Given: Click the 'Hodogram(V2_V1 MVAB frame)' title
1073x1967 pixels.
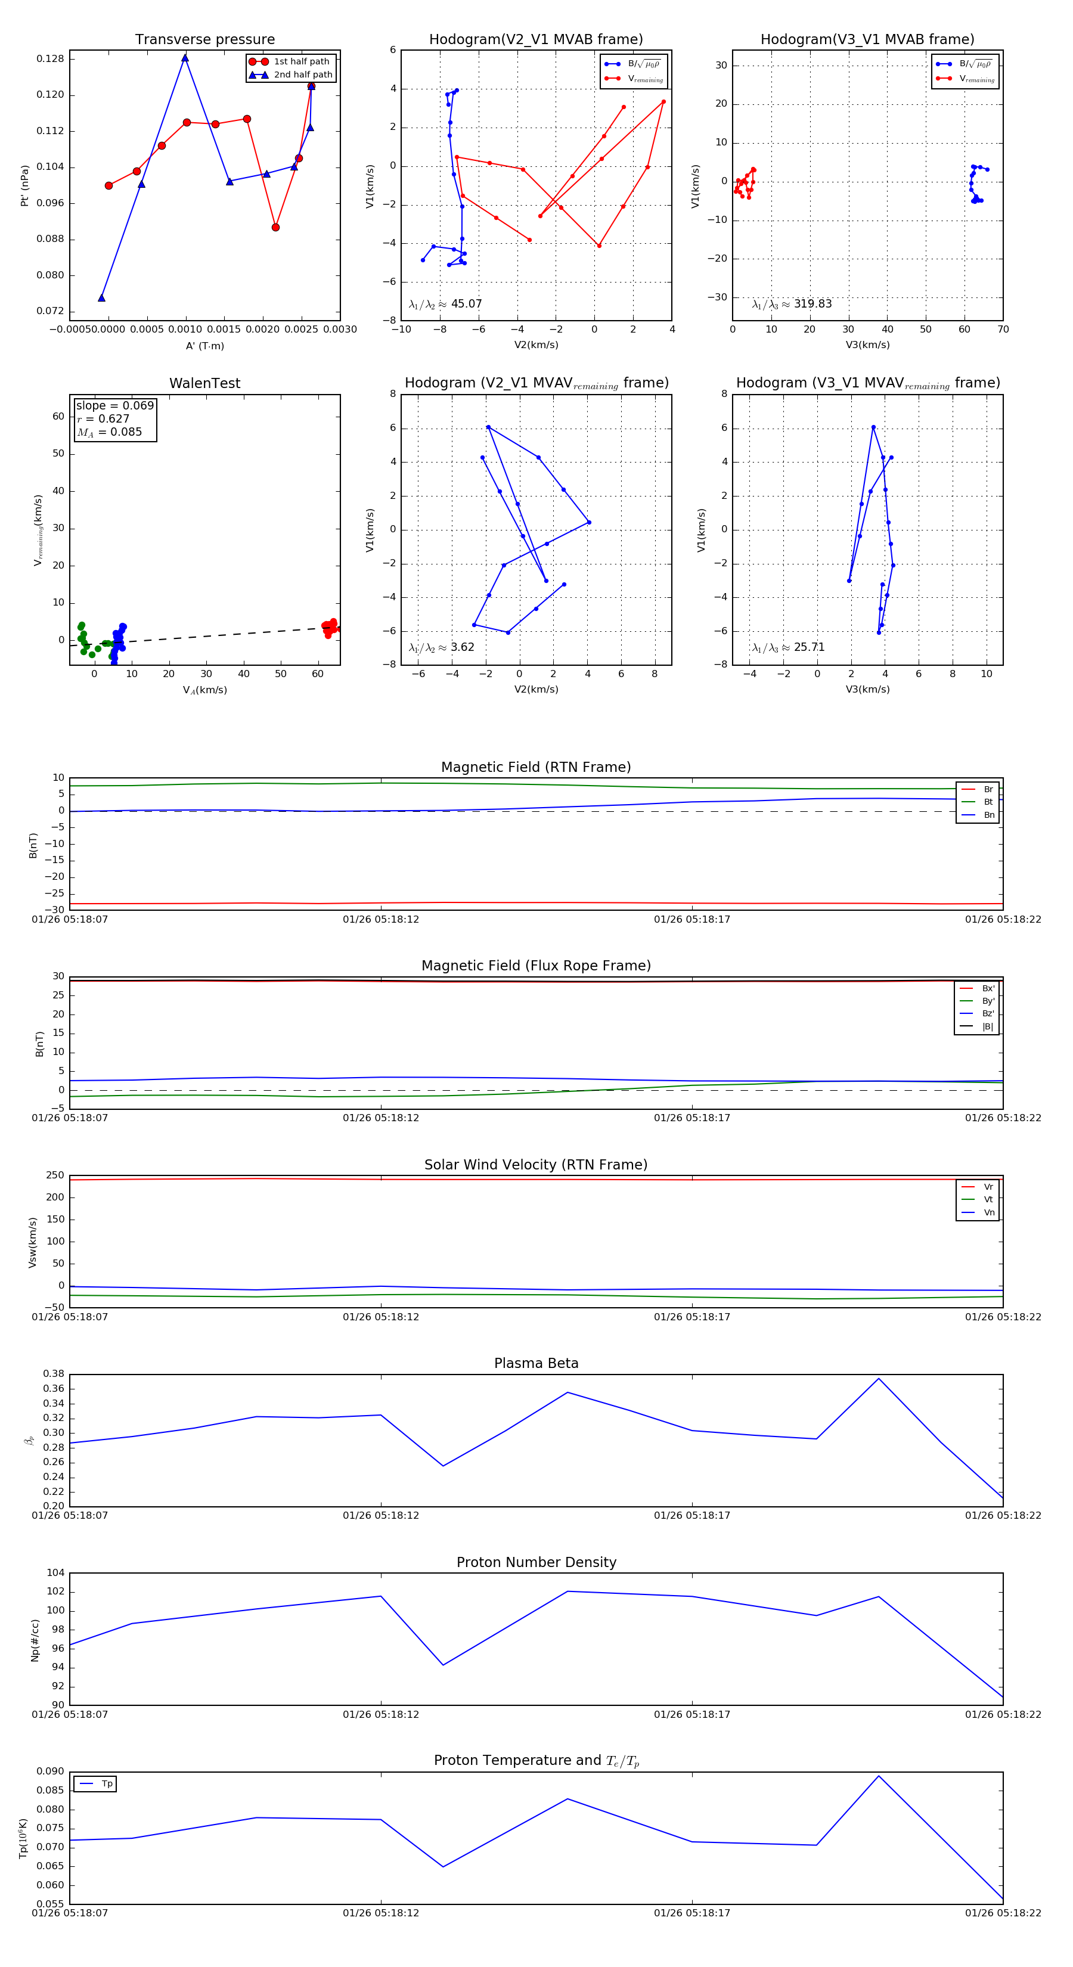Looking at the screenshot, I should point(536,40).
